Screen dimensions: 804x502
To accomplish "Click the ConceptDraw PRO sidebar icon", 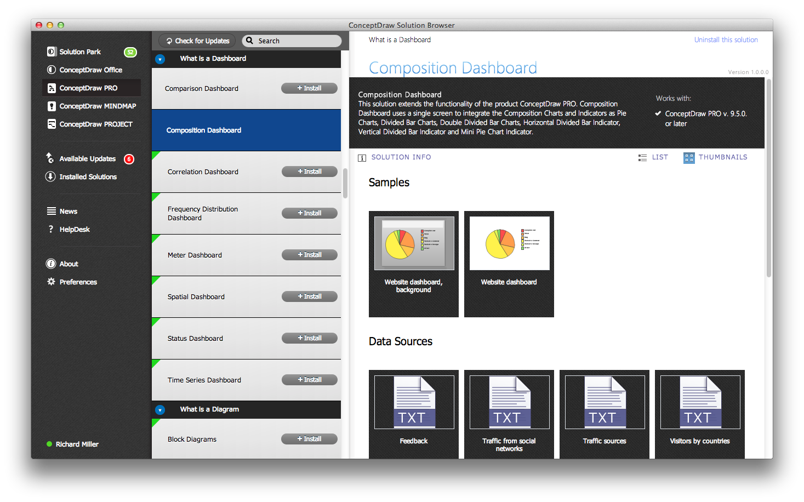I will click(51, 88).
